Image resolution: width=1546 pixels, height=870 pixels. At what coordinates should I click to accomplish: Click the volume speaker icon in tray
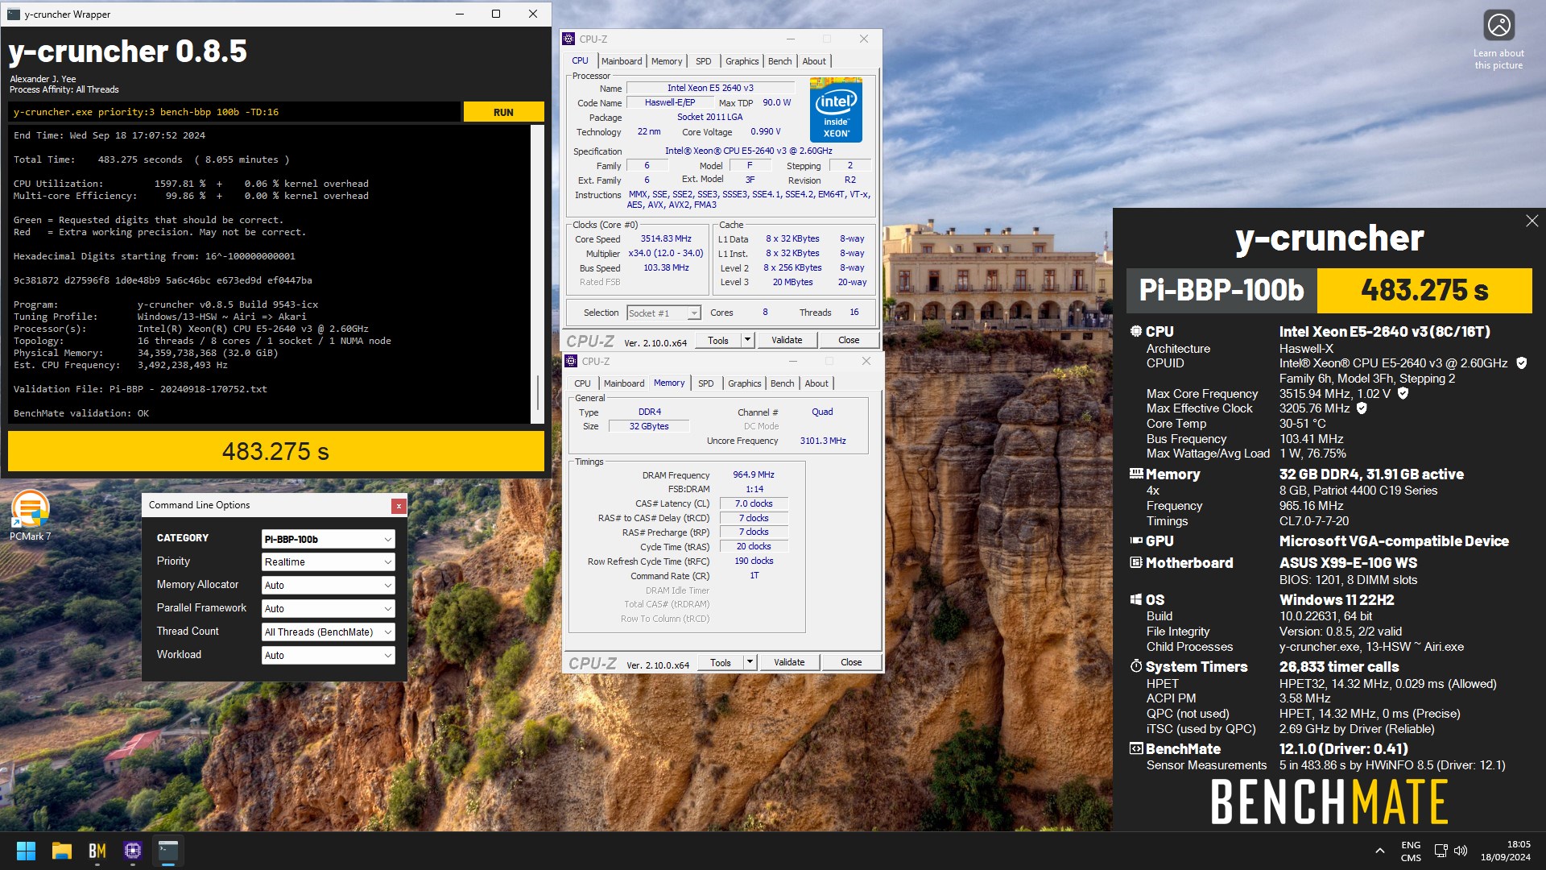click(1461, 851)
